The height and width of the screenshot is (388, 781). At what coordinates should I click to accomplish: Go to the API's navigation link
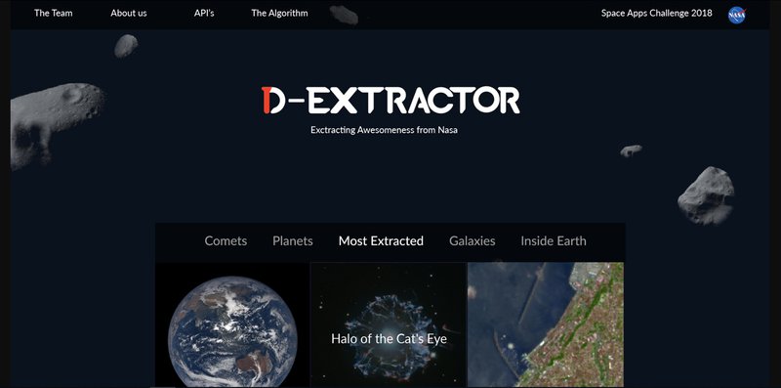click(204, 14)
